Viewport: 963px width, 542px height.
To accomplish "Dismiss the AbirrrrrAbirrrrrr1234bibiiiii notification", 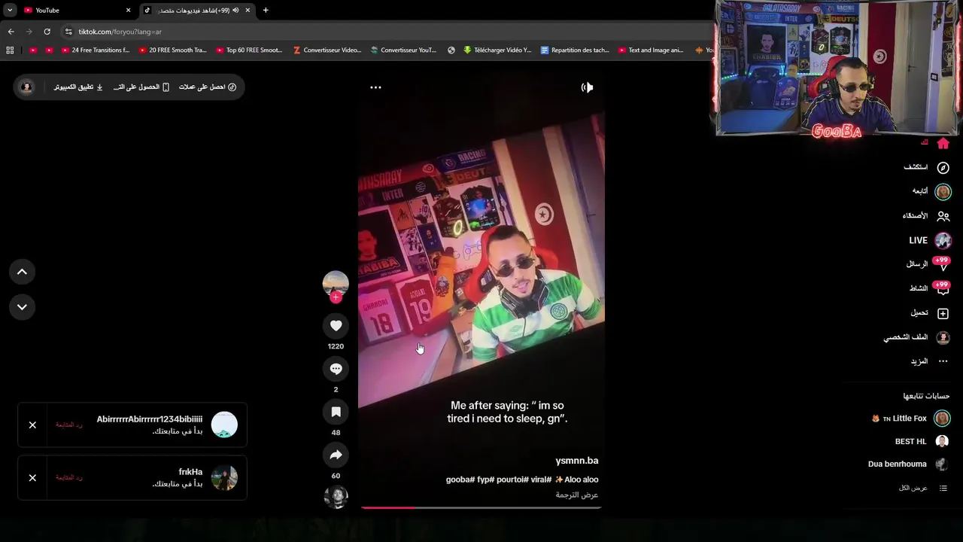I will point(32,425).
